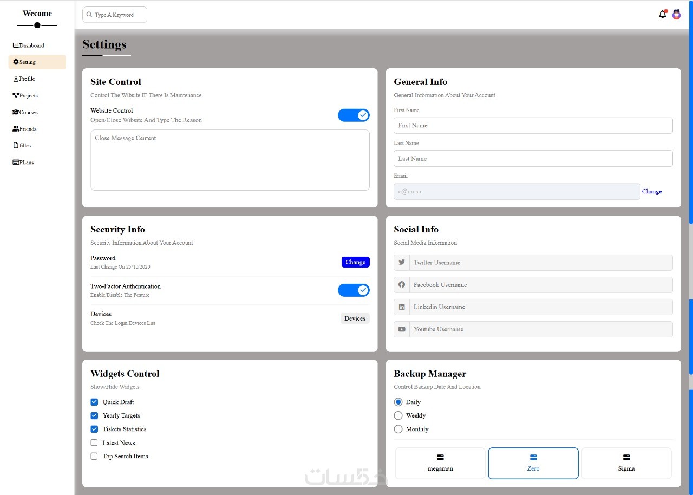Choose the megaman backup server card
This screenshot has width=693, height=495.
coord(440,463)
